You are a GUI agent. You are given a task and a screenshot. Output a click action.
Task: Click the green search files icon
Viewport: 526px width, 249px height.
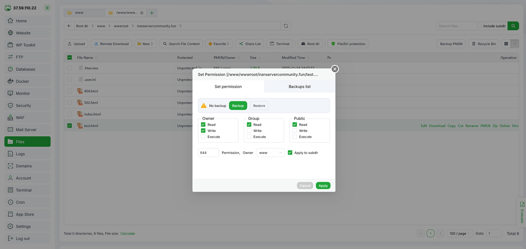click(x=513, y=26)
